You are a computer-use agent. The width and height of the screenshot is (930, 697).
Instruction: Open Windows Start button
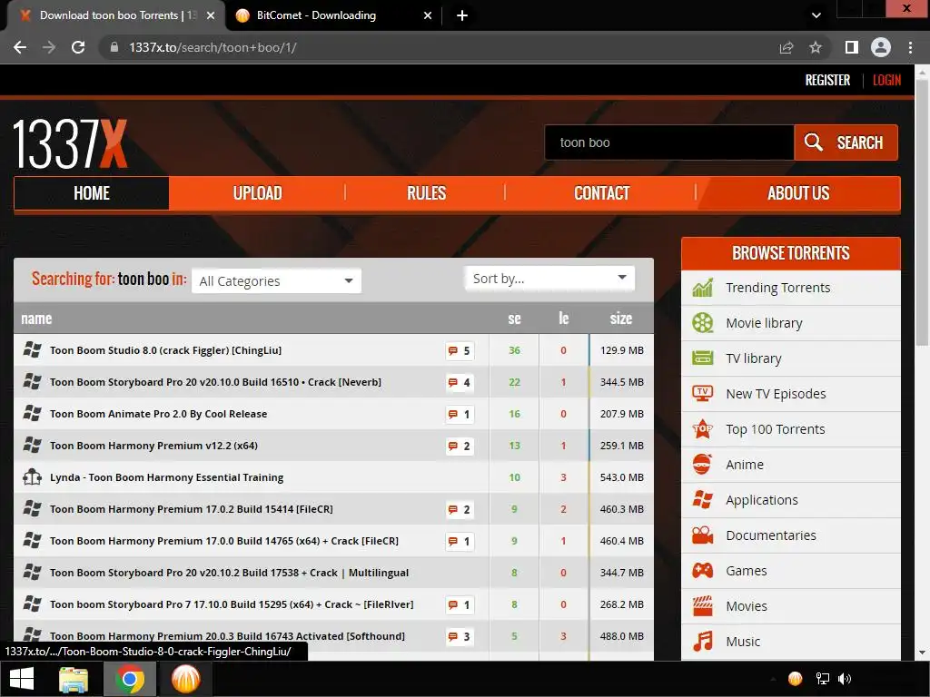[22, 679]
